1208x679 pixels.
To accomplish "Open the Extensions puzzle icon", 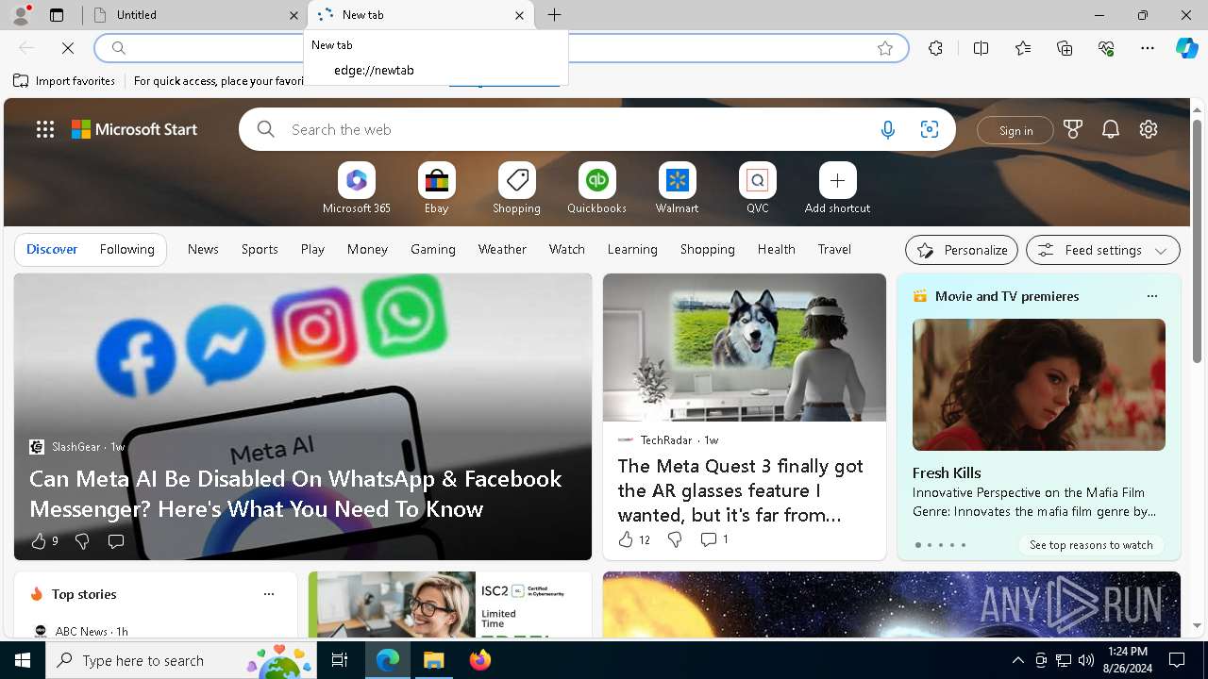I will point(935,48).
